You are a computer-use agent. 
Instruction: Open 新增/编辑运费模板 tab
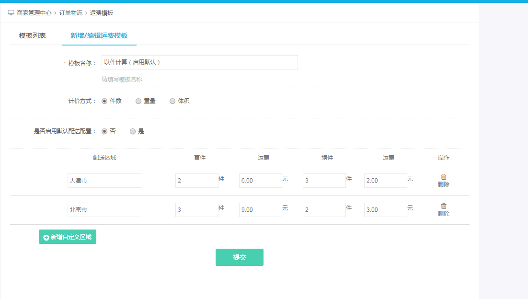click(99, 35)
